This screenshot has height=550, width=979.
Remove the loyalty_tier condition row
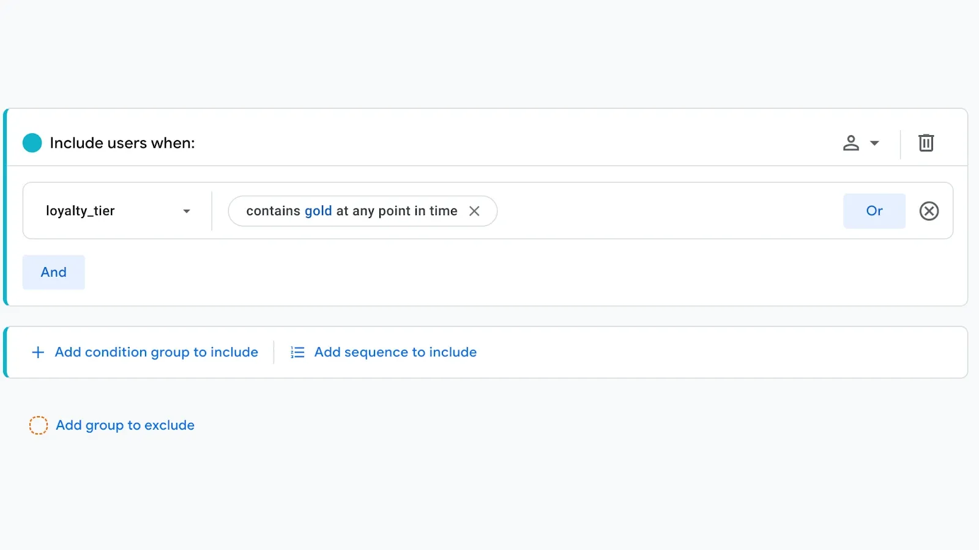click(x=929, y=211)
